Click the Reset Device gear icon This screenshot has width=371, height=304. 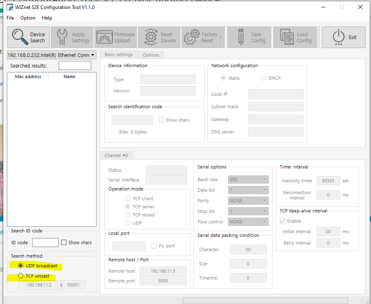tap(151, 37)
